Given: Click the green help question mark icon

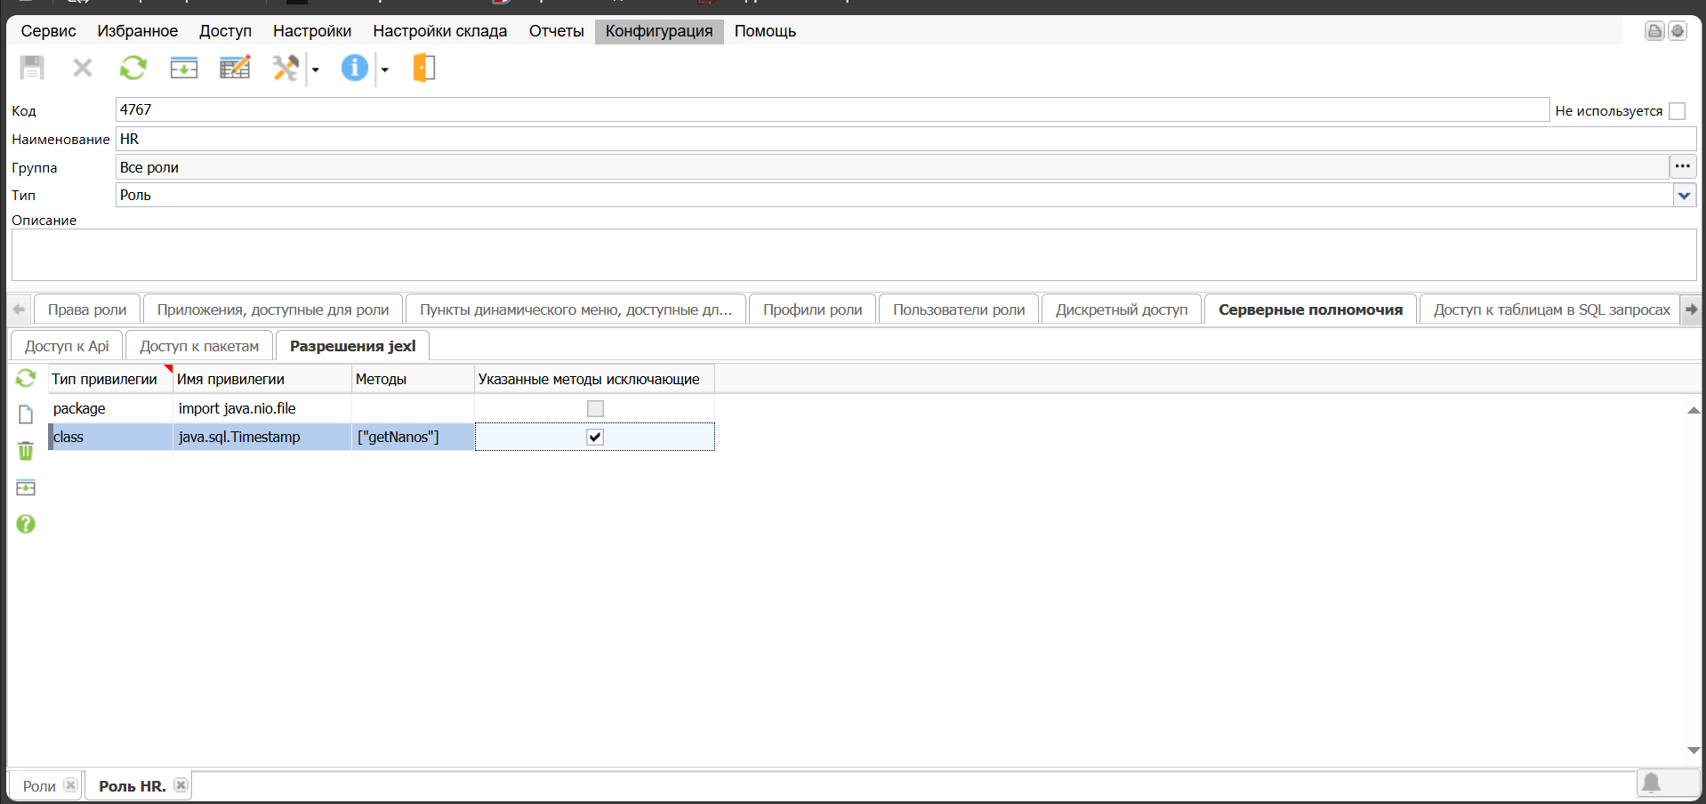Looking at the screenshot, I should tap(26, 524).
